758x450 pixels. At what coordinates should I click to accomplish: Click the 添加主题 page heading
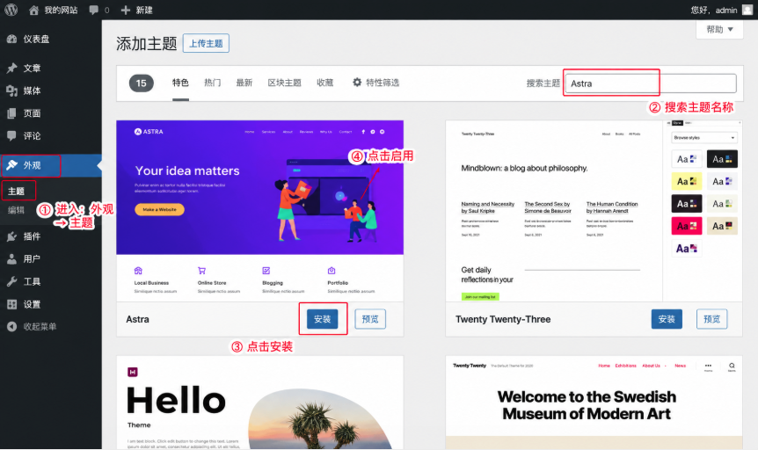[147, 43]
